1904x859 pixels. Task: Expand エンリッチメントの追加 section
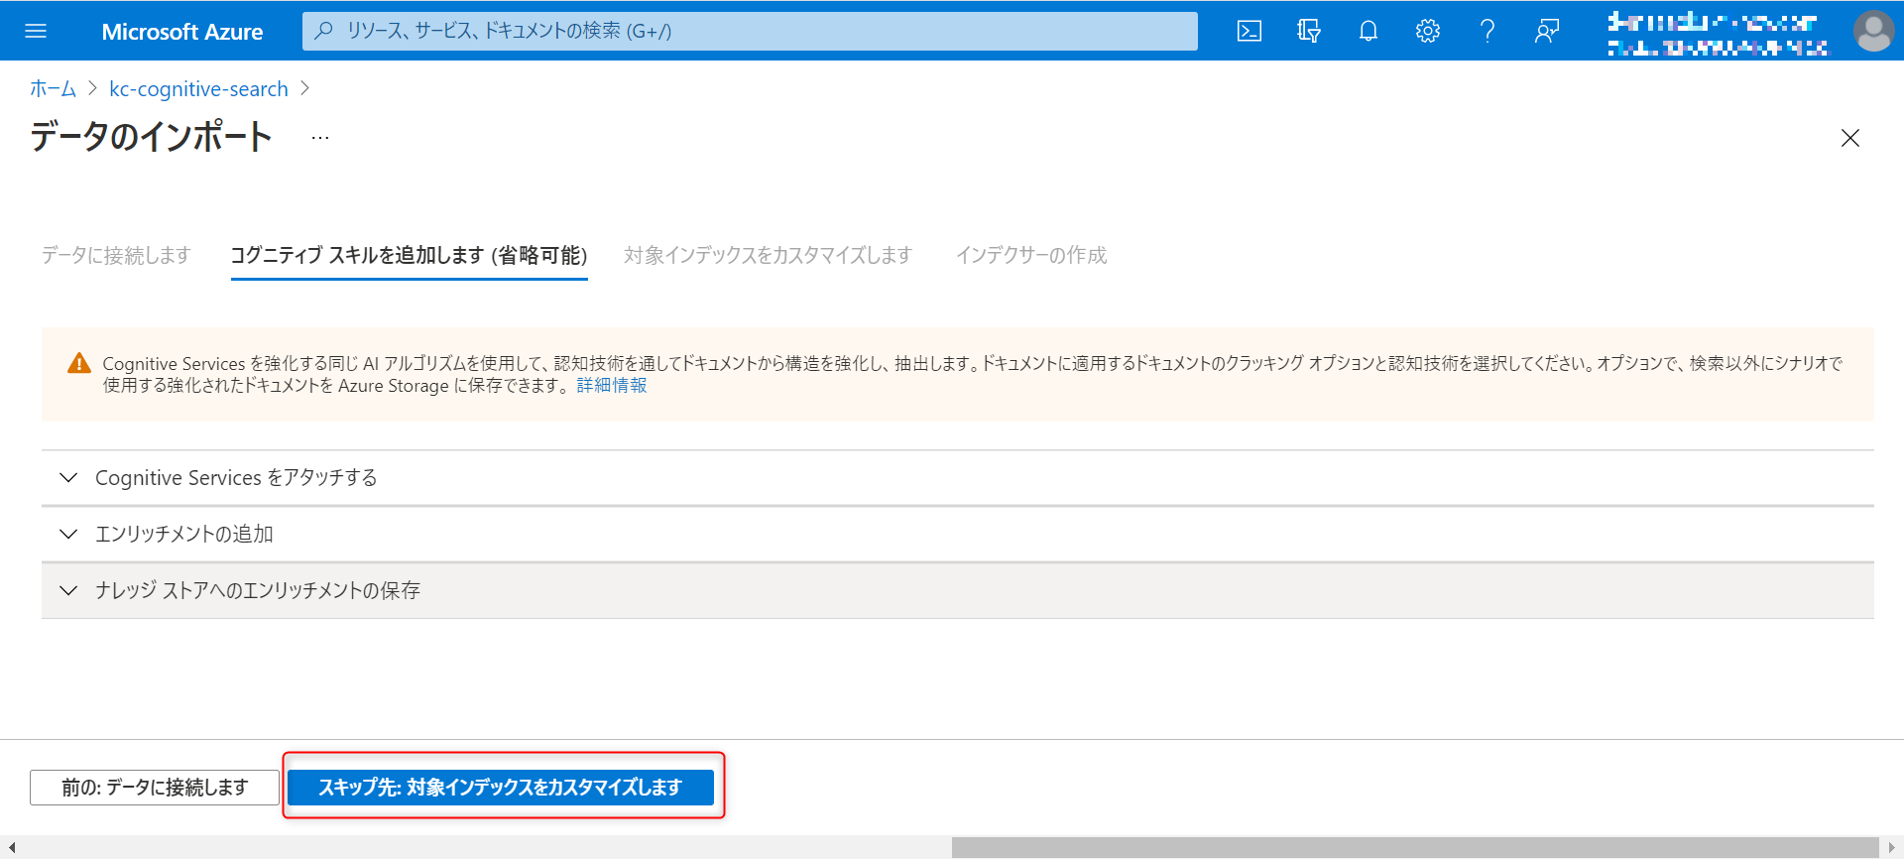tap(958, 535)
